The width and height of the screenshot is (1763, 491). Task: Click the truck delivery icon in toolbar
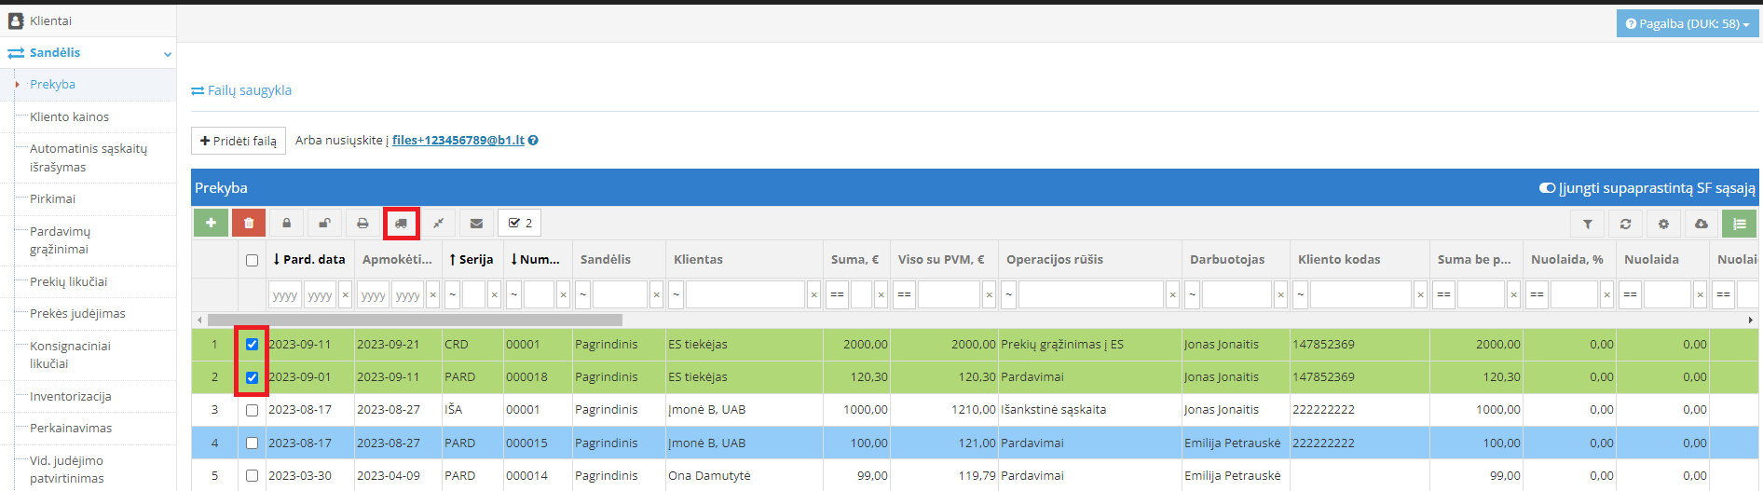(x=401, y=223)
